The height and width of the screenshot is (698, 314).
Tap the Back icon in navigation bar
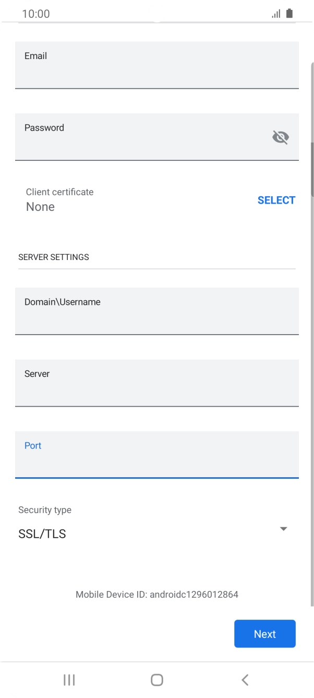coord(245,680)
